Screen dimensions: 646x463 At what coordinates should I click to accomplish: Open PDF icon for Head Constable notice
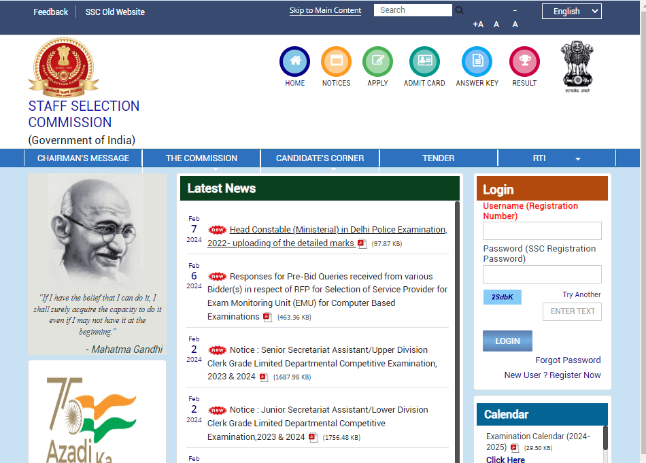point(362,243)
